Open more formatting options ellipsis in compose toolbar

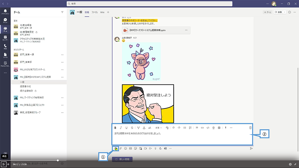(231, 128)
